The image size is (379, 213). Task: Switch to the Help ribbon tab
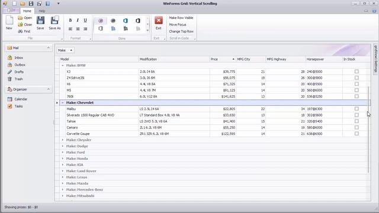(x=42, y=11)
